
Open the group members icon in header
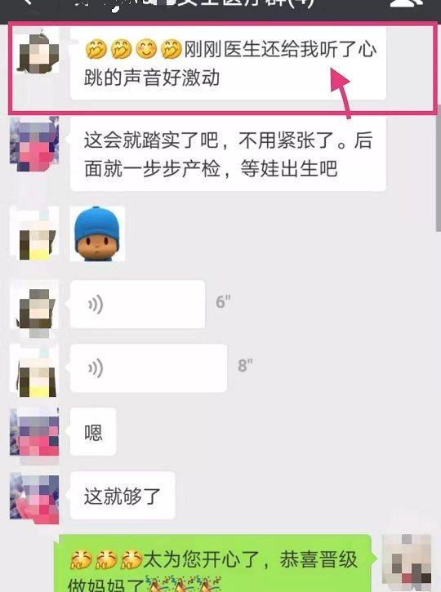(406, 3)
